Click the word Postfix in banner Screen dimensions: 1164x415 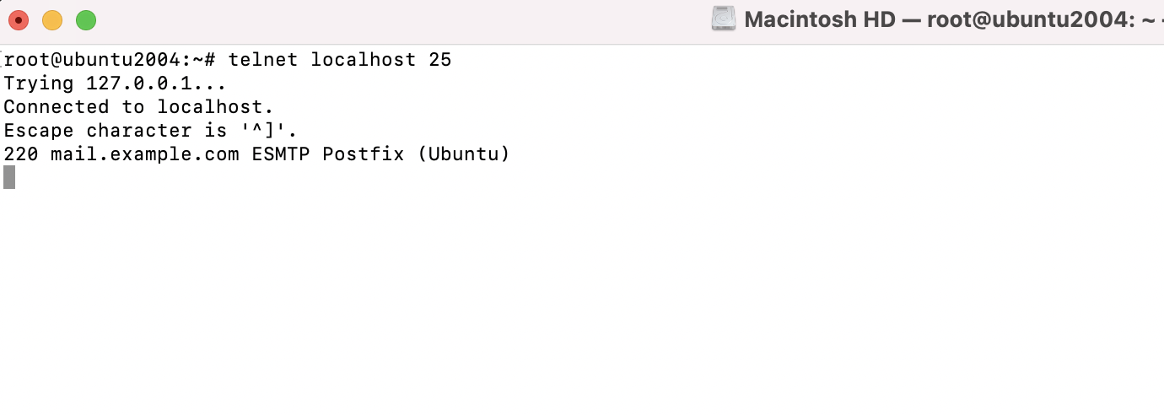[x=364, y=154]
